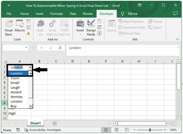Switch to the Insert ribbon tab
Viewport: 183px width, 134px height.
[39, 14]
